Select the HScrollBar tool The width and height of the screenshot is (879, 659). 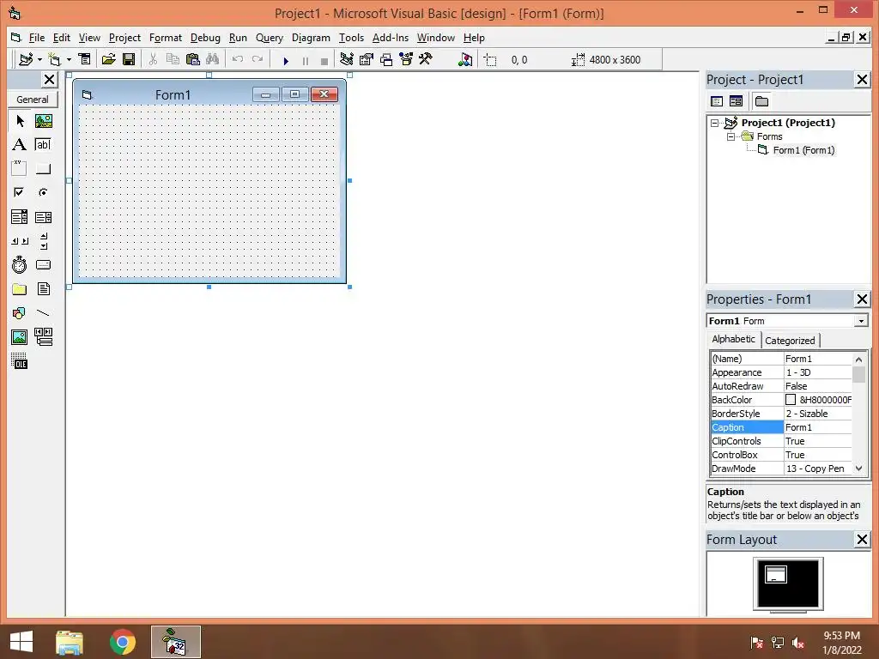20,241
